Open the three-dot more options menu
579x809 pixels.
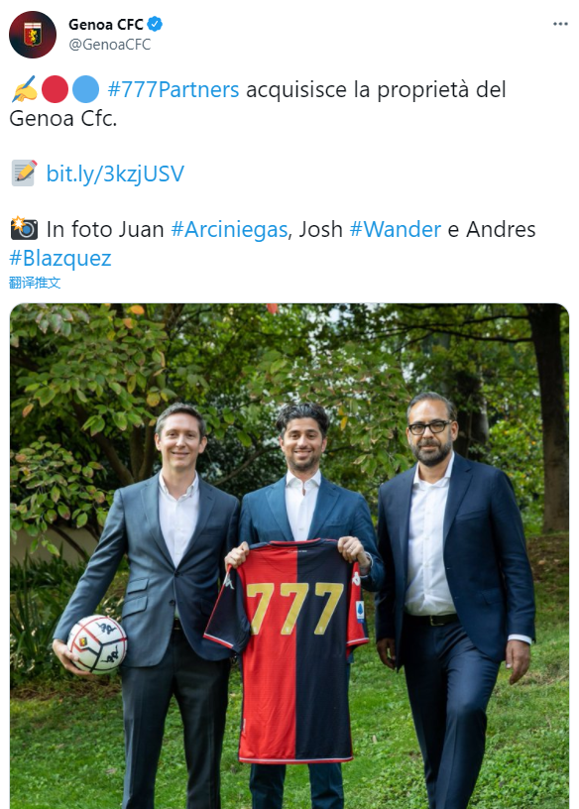(x=560, y=24)
